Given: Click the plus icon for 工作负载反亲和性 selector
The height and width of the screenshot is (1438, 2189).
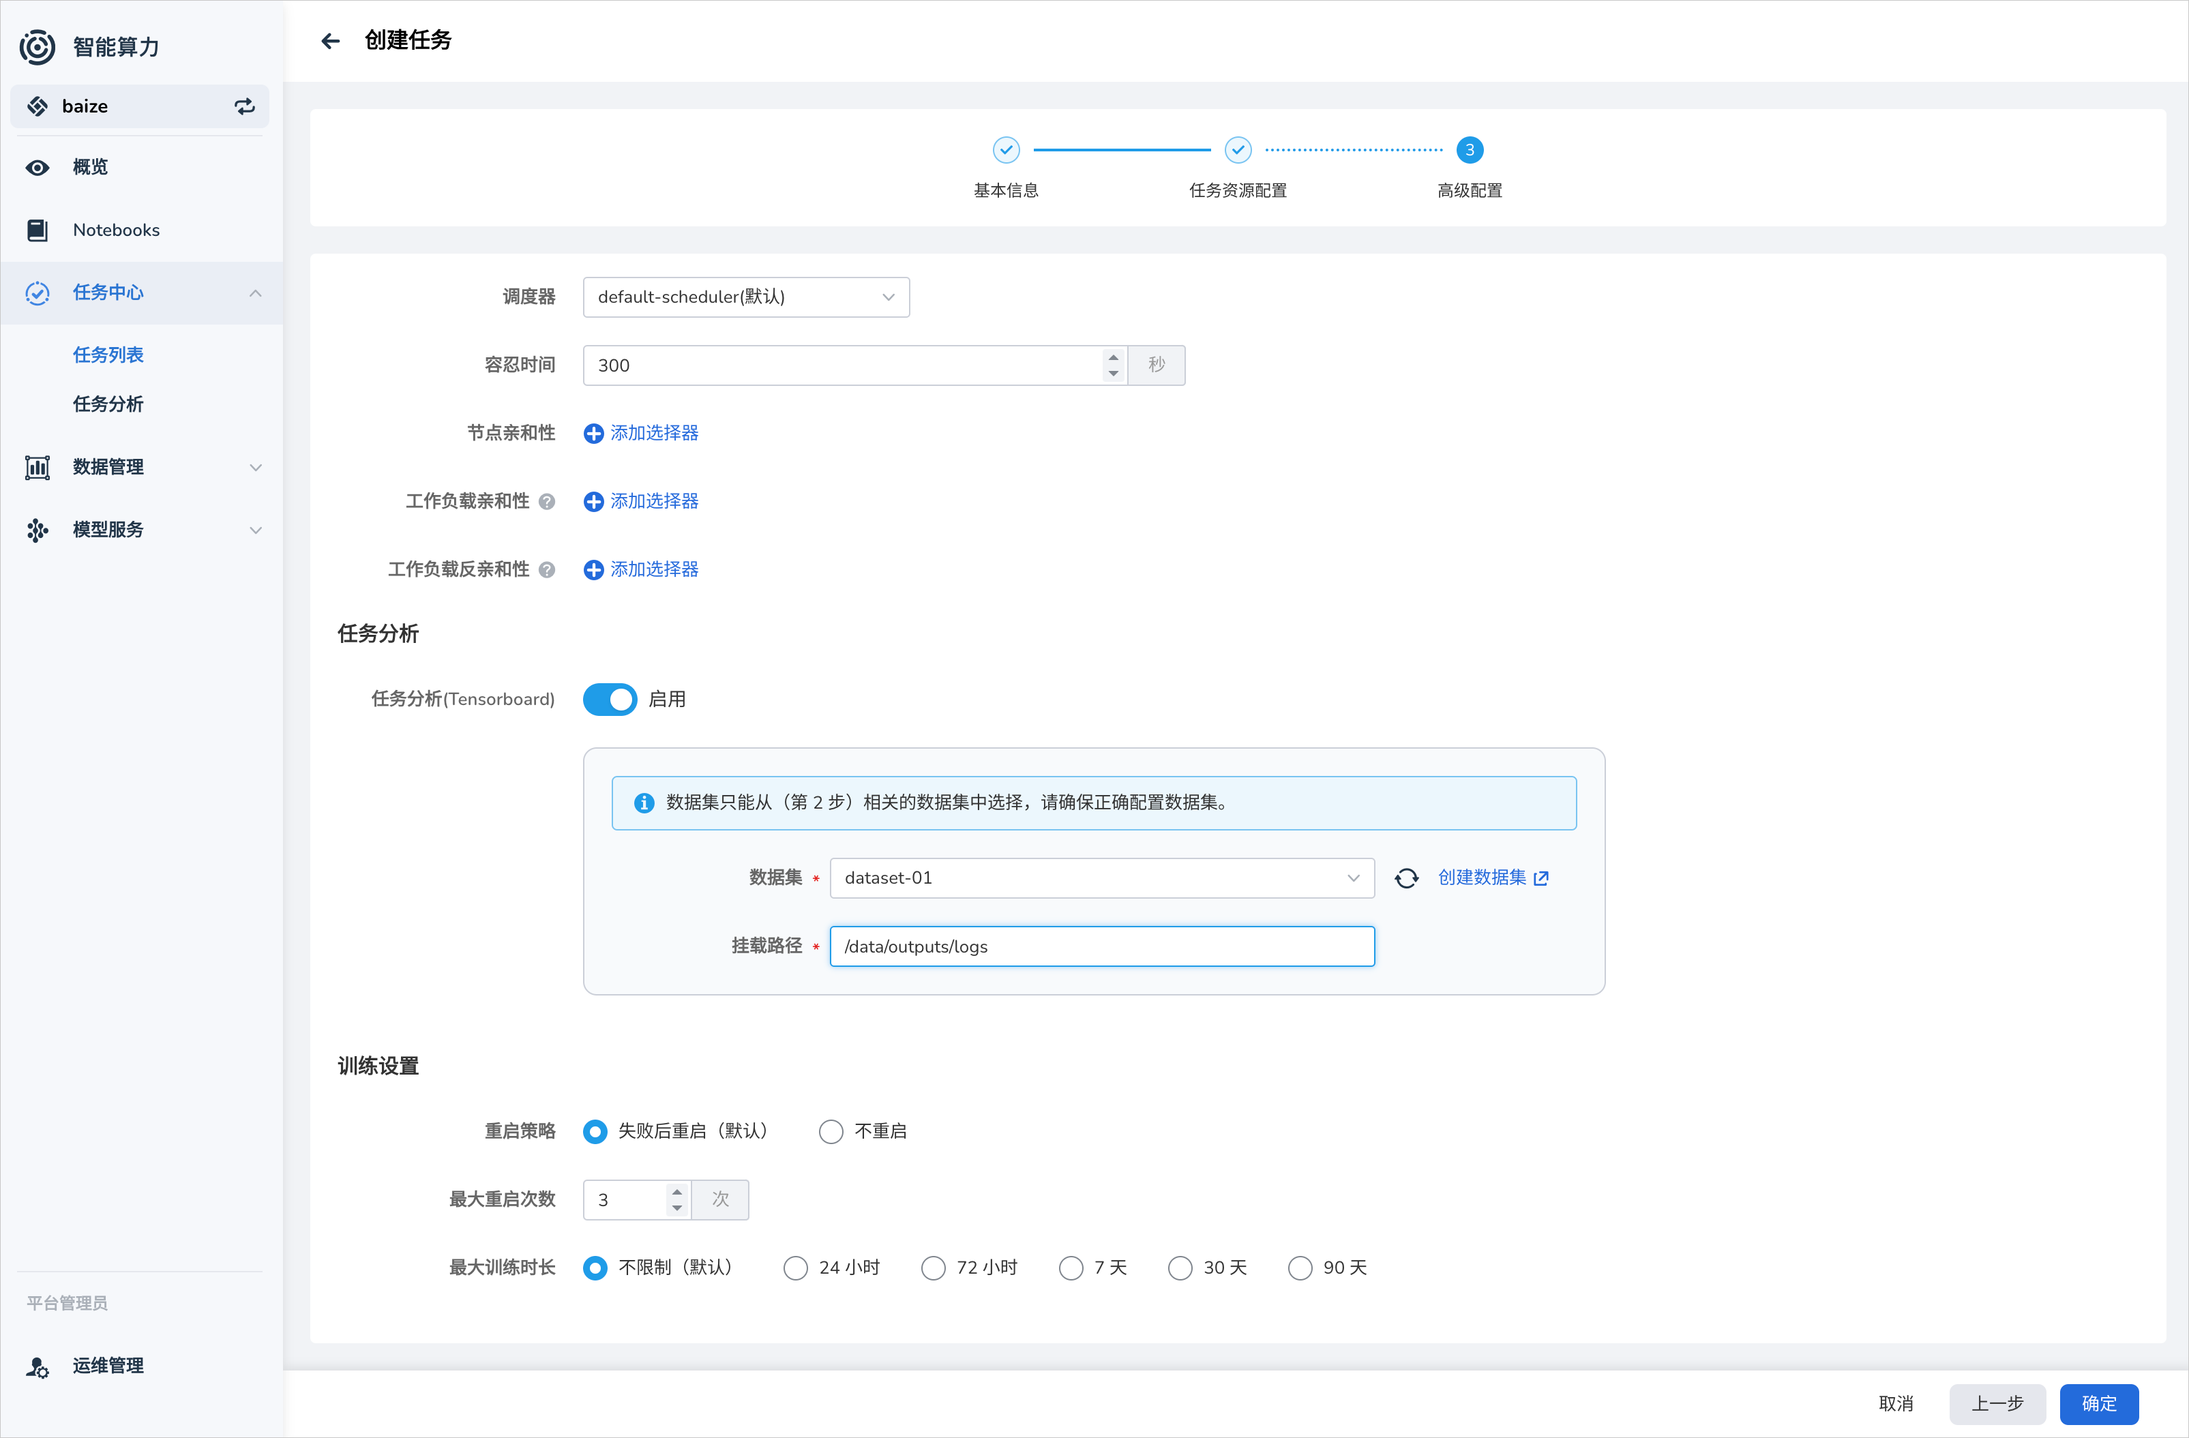Looking at the screenshot, I should coord(594,570).
